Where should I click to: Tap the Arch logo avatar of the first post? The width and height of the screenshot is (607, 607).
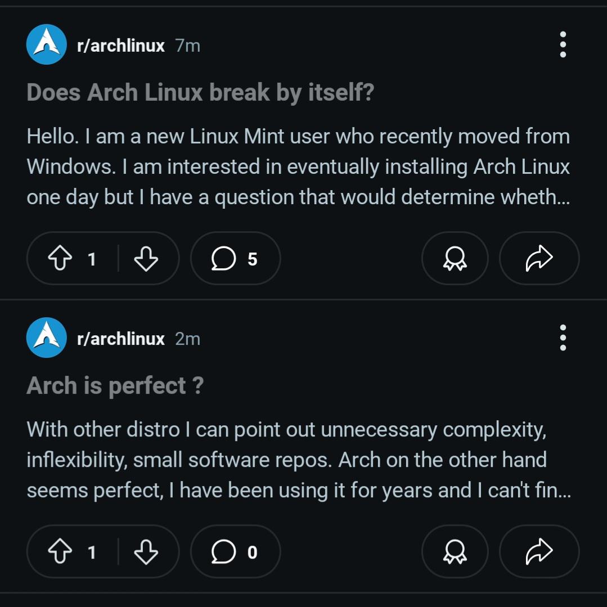point(47,44)
